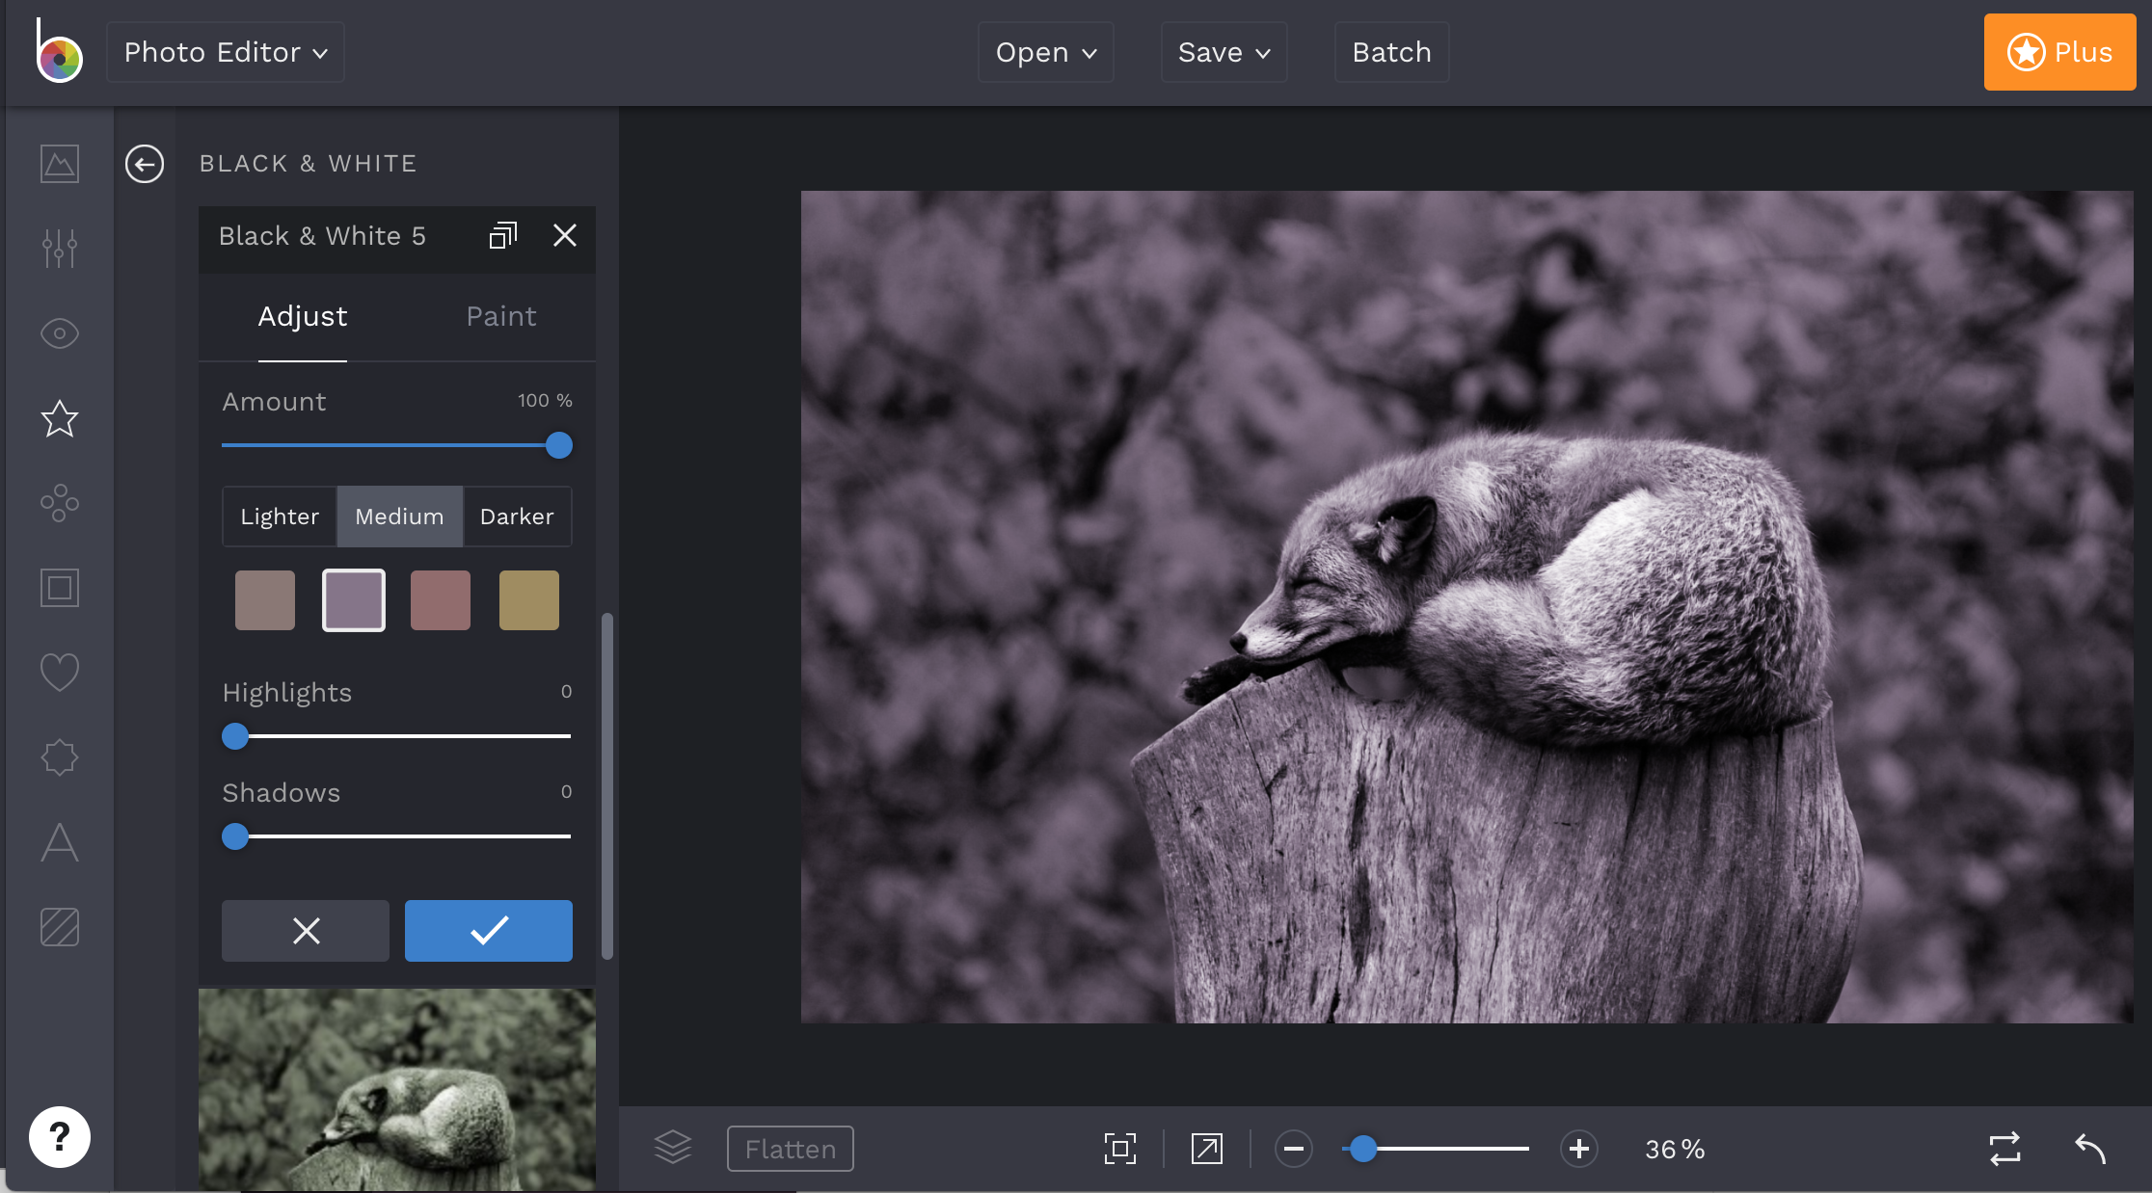Select the green-toned fox effect thumbnail

397,1089
